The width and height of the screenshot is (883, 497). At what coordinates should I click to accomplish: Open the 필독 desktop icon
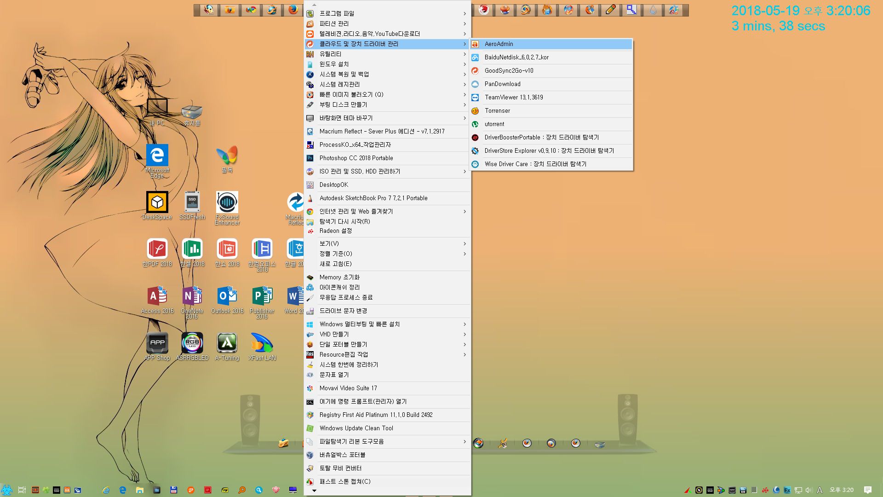pos(227,159)
